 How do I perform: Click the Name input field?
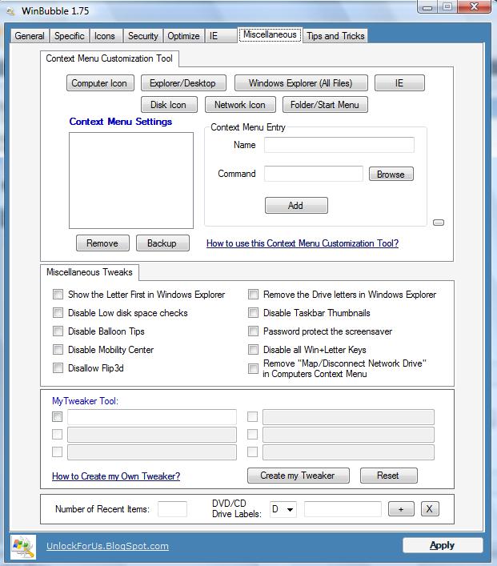339,145
